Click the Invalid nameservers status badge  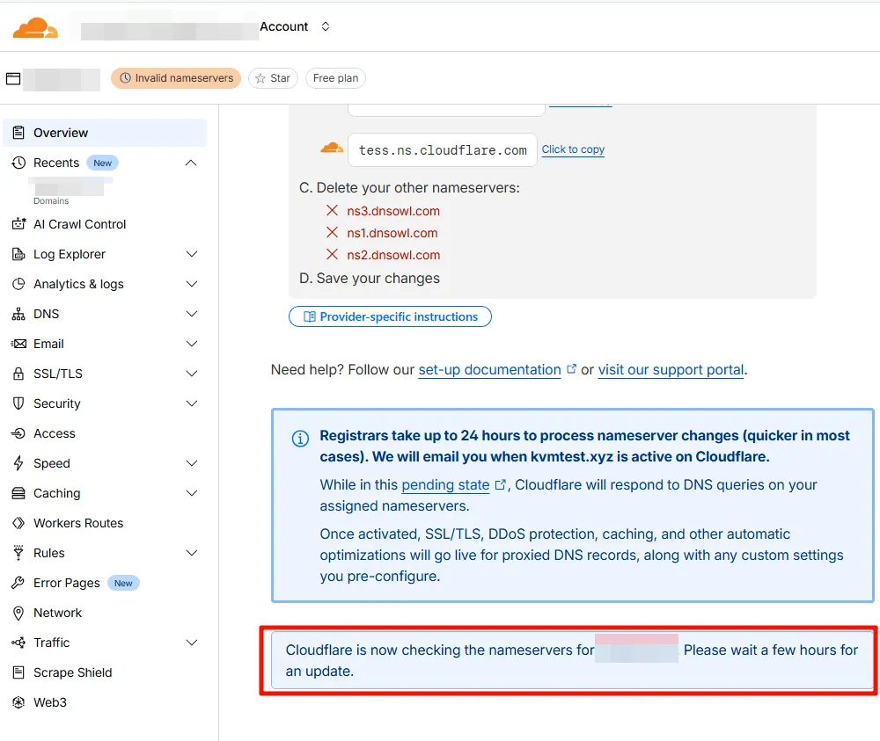click(x=176, y=78)
